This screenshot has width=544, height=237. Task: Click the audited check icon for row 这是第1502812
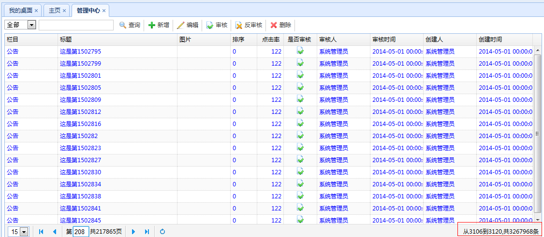click(x=300, y=111)
